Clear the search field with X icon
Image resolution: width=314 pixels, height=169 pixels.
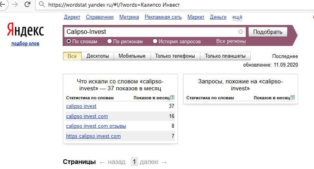tap(240, 32)
